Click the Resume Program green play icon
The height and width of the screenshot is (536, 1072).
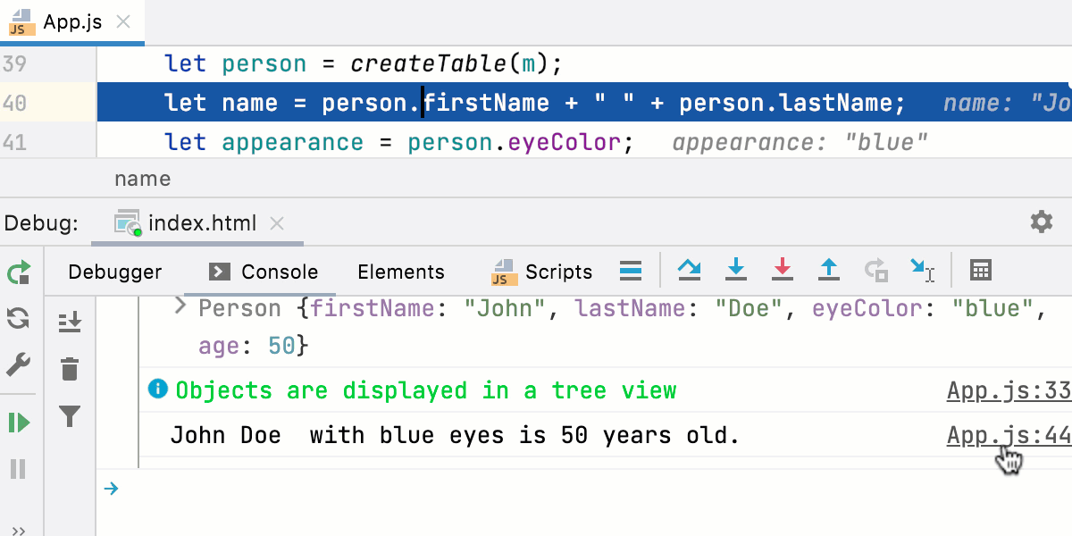tap(18, 422)
